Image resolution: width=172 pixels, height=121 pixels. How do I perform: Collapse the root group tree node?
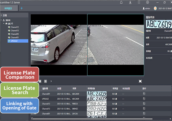[x=1, y=20]
